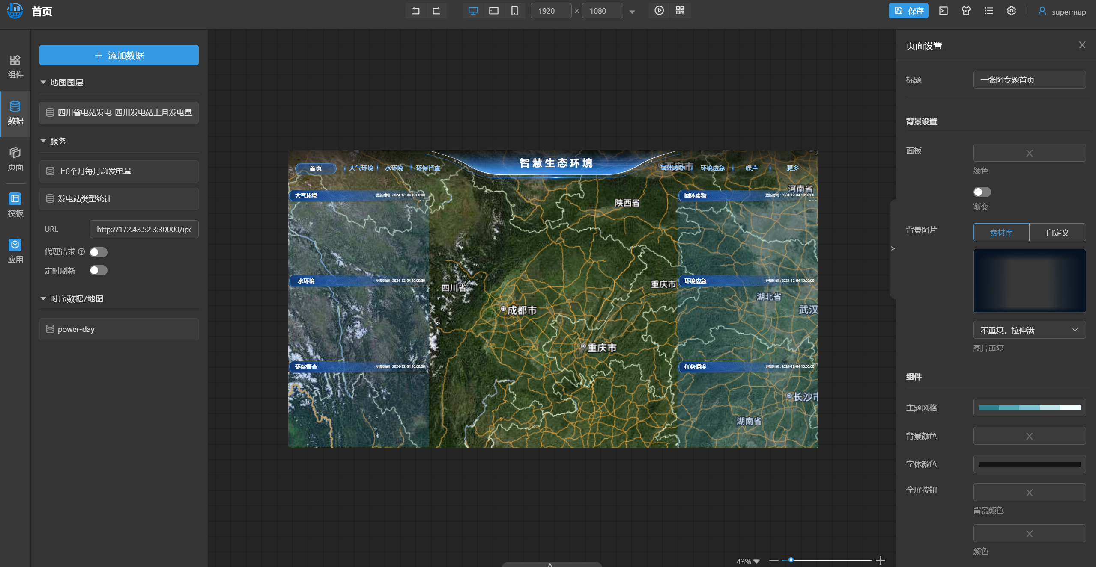Open the 43% zoom level dropdown
This screenshot has width=1096, height=567.
tap(748, 561)
